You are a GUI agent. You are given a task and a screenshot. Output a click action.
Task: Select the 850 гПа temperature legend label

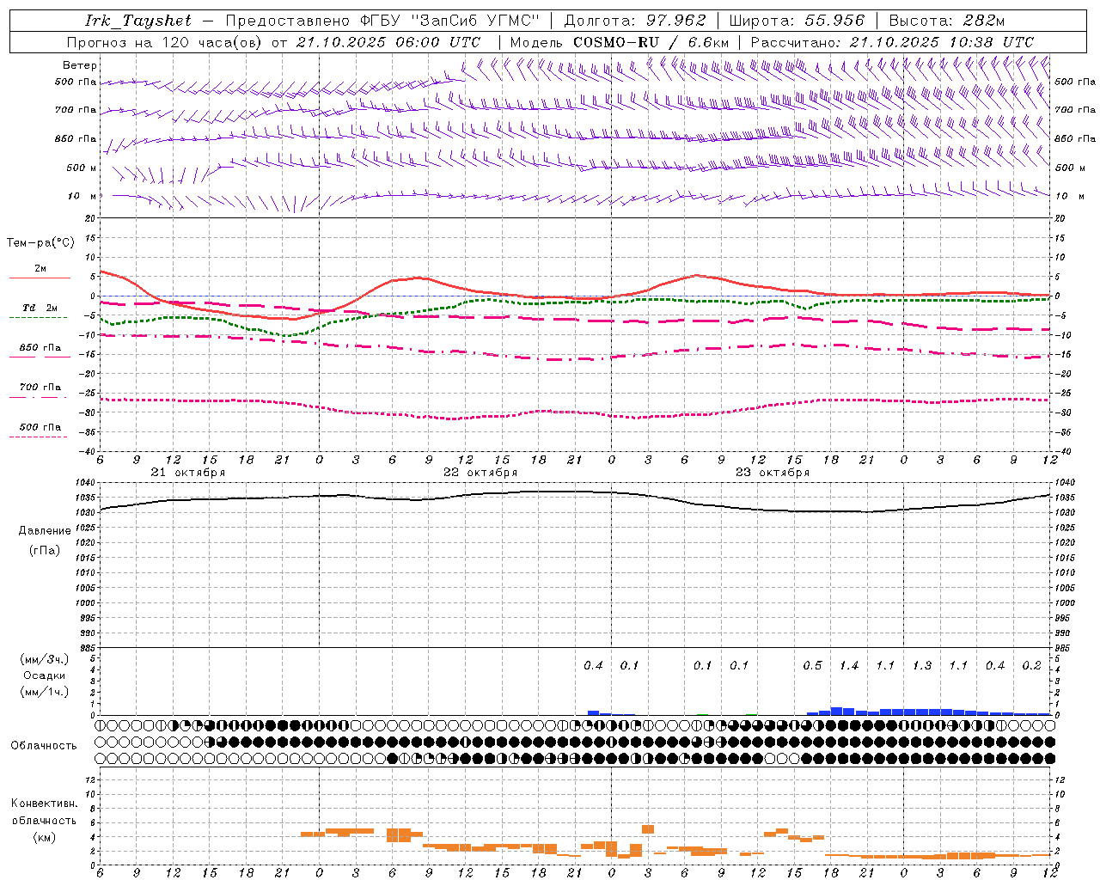[40, 348]
